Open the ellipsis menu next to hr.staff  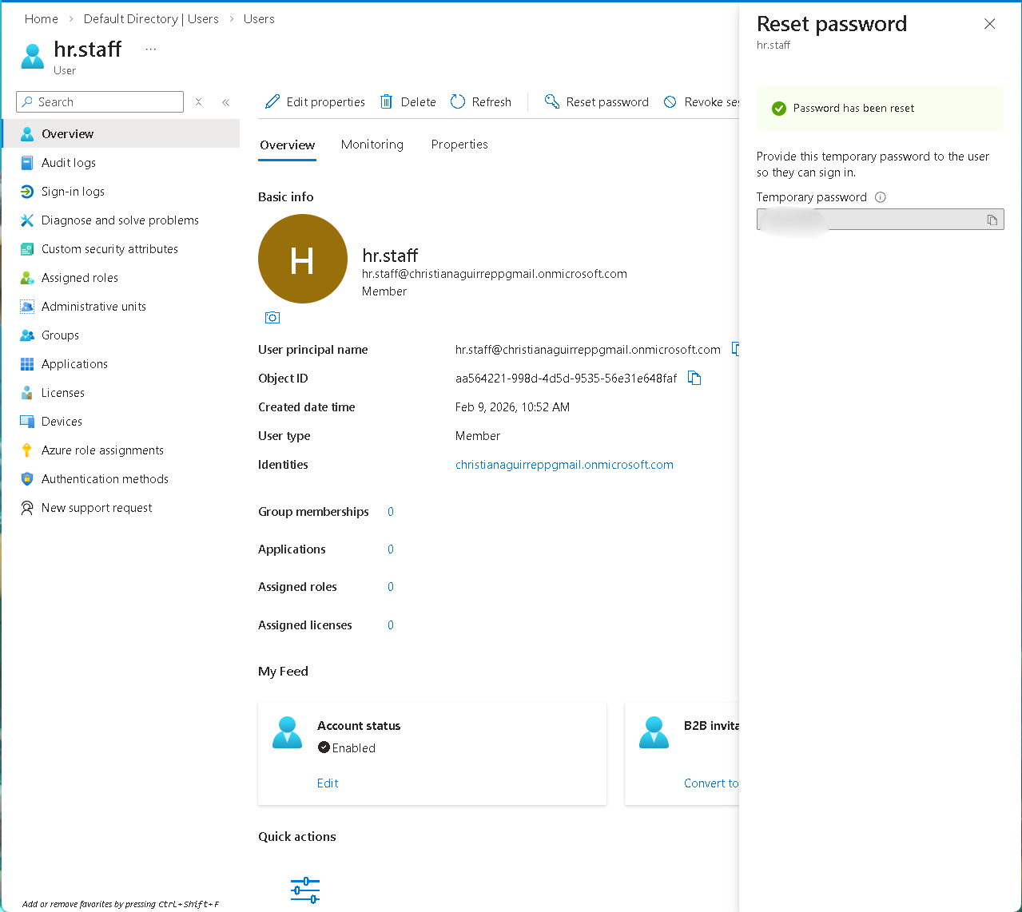pyautogui.click(x=150, y=48)
